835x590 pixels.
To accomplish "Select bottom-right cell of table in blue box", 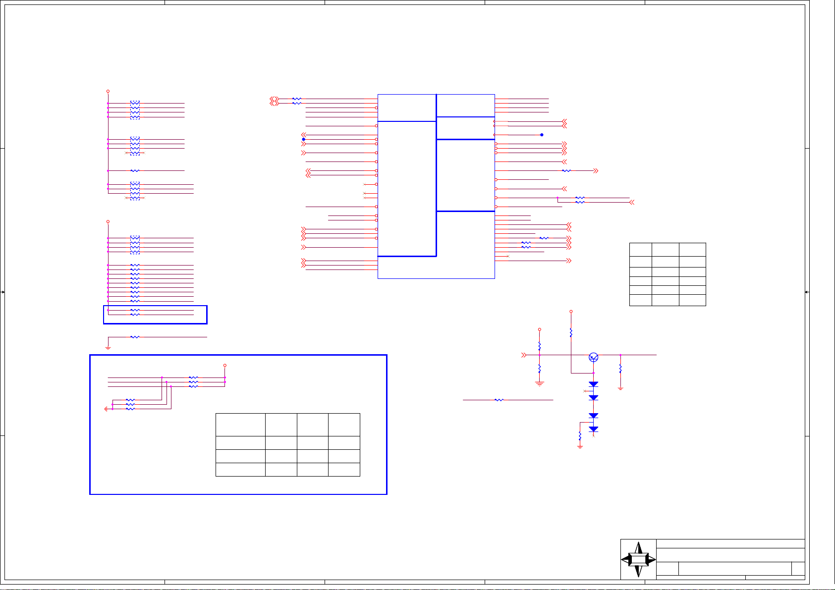I will click(343, 470).
